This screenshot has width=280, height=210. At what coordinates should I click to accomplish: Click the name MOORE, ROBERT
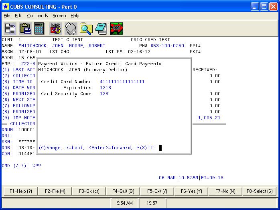point(87,46)
